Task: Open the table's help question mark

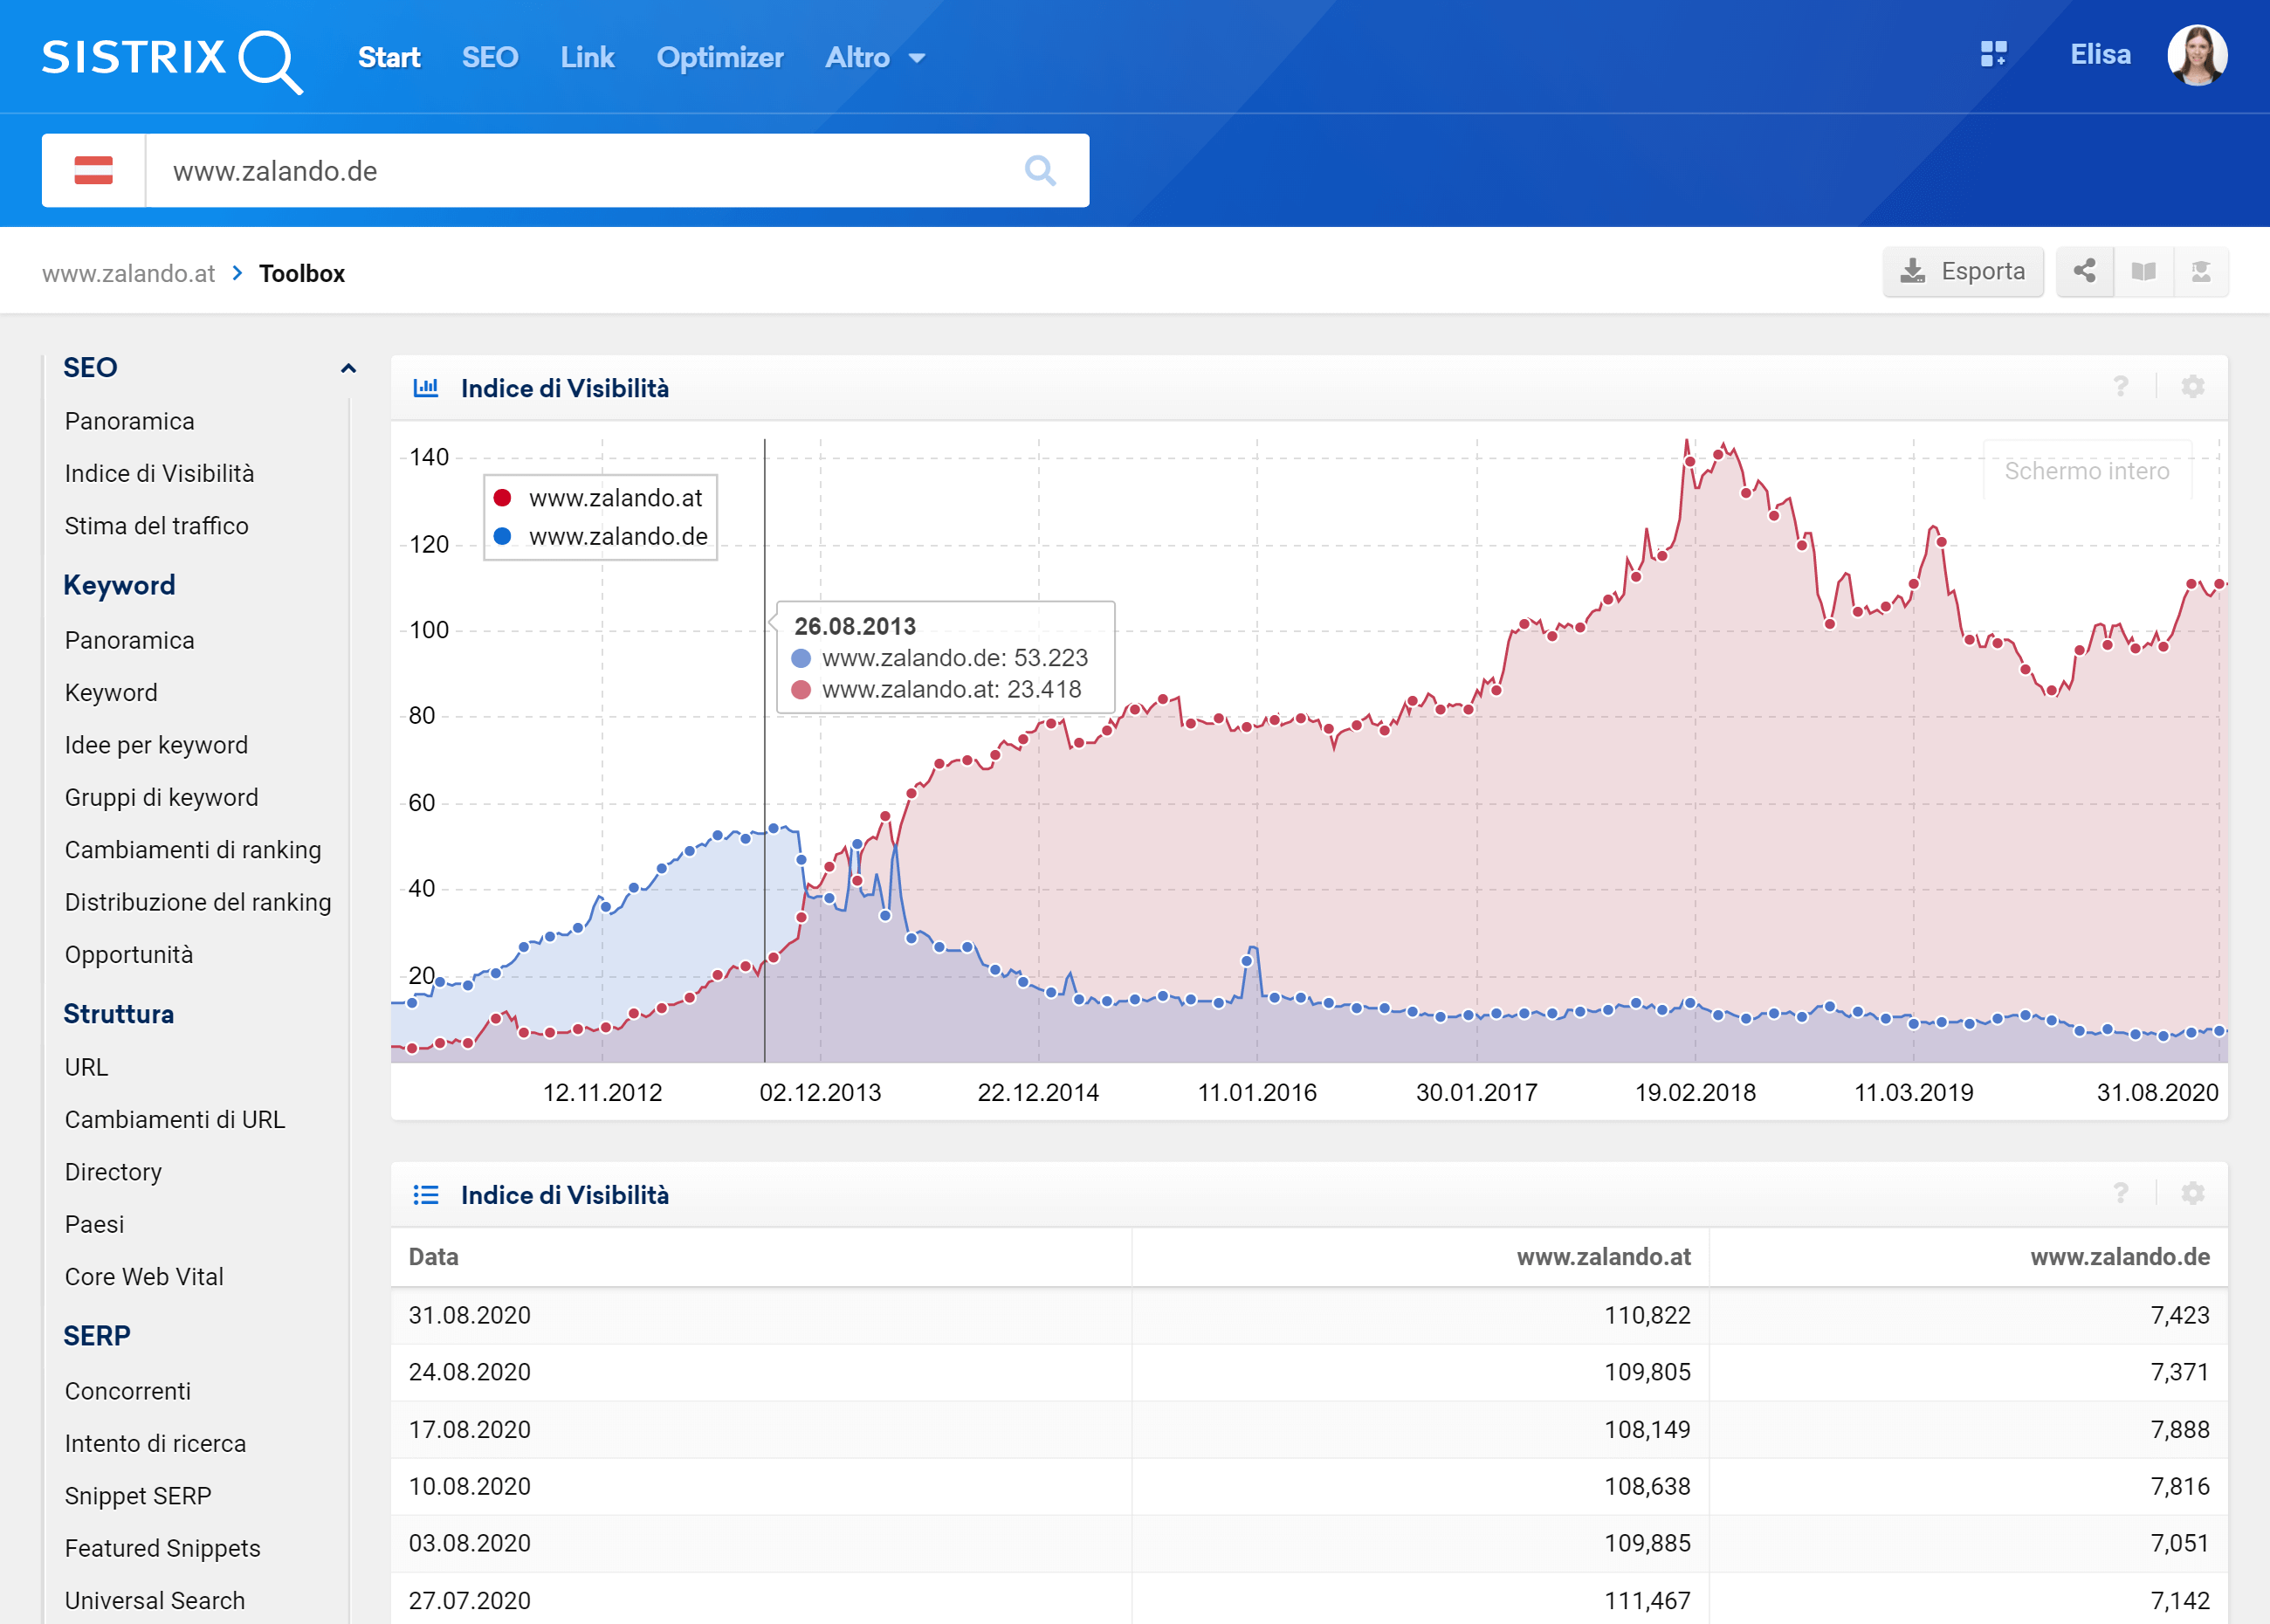Action: pyautogui.click(x=2120, y=1193)
